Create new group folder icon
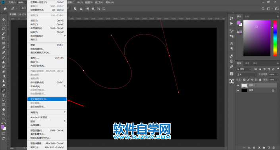Screen dimensions: 280x150 click(x=264, y=148)
